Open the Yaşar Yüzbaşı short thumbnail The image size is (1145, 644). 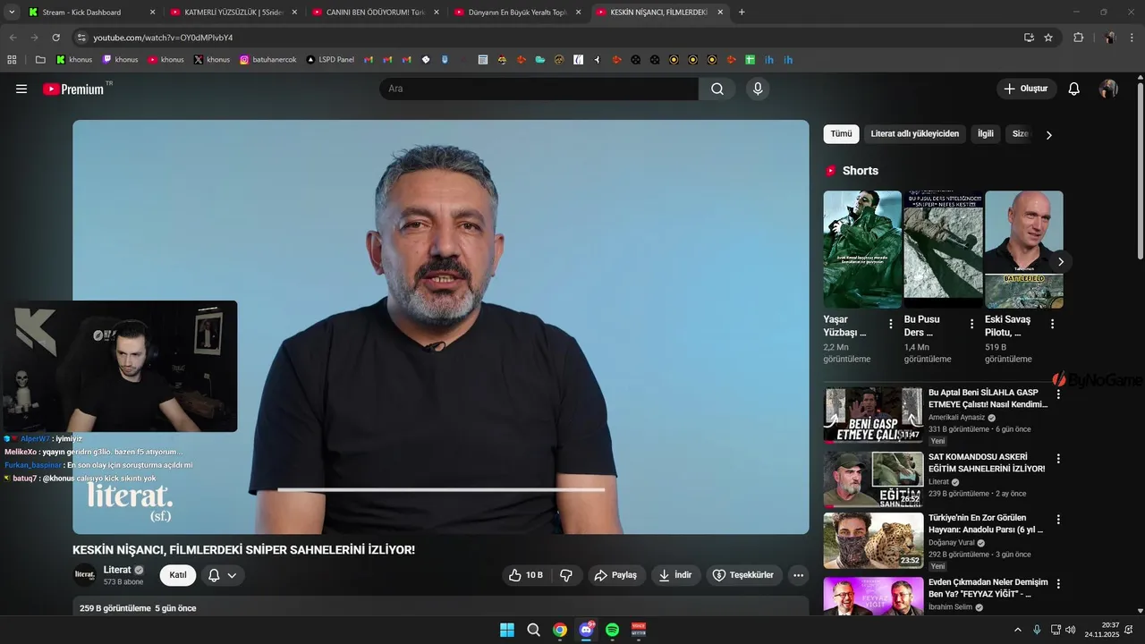coord(862,250)
